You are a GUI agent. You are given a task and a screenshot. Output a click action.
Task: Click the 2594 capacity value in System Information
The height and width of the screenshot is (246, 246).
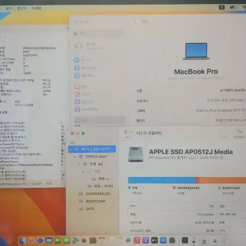pos(46,91)
